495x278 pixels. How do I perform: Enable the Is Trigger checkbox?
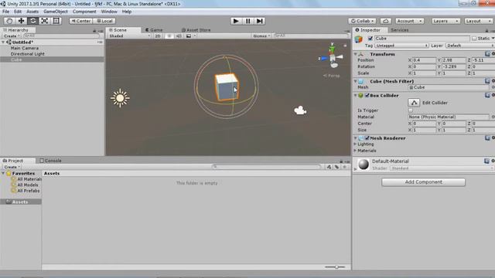[411, 110]
